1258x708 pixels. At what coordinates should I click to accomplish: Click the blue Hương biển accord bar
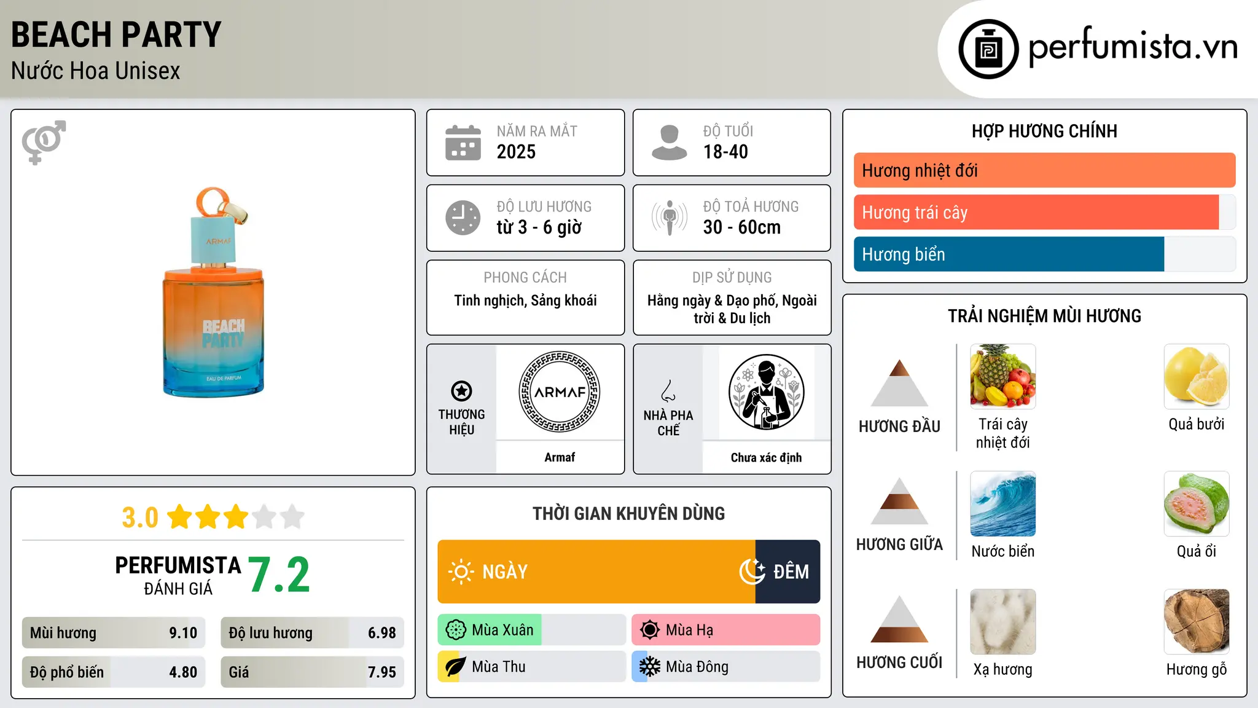pyautogui.click(x=1009, y=254)
